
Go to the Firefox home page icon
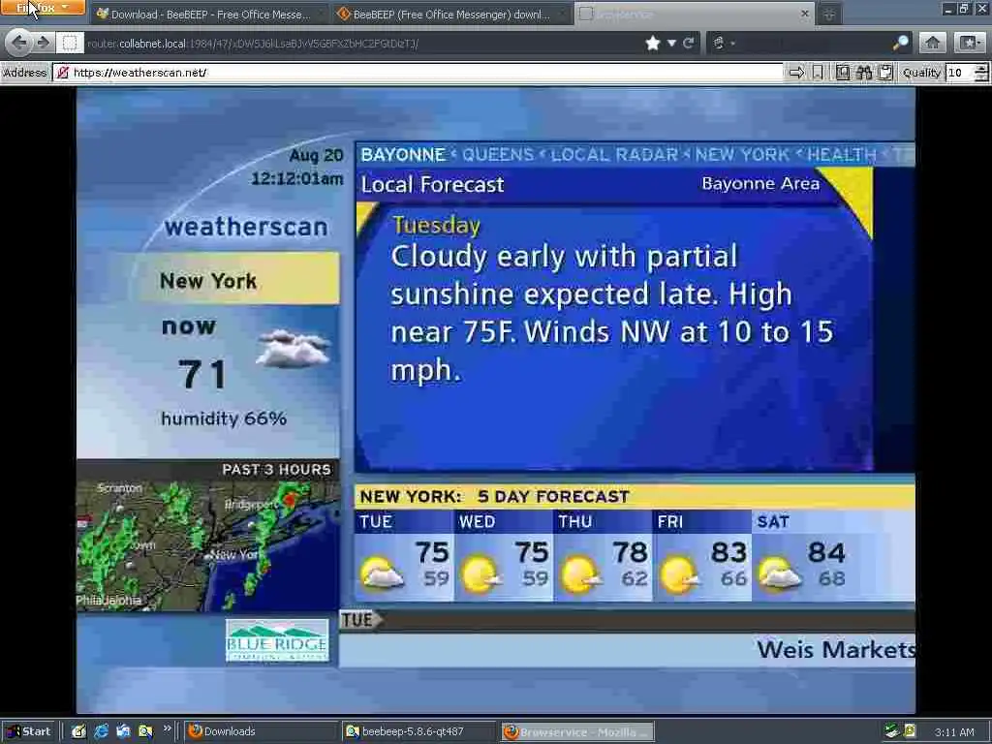(x=933, y=43)
